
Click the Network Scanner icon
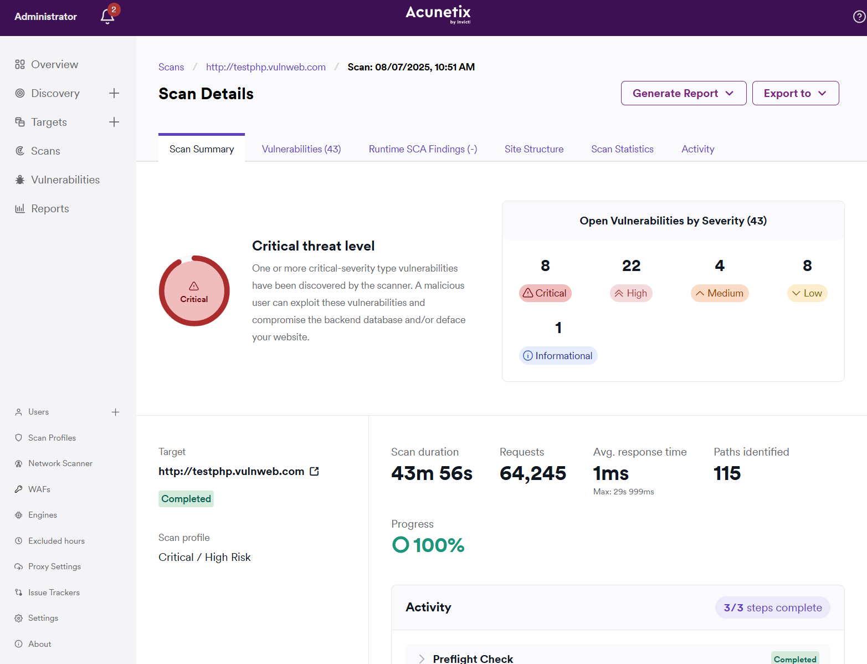pyautogui.click(x=18, y=463)
